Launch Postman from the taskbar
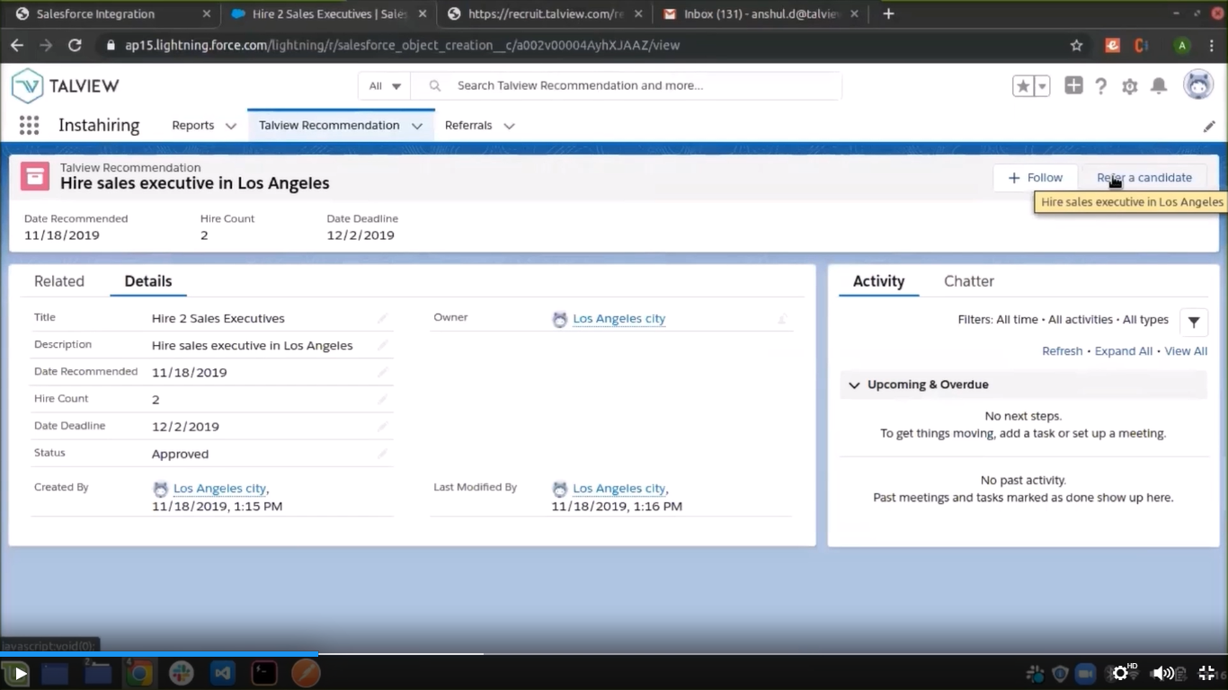 coord(306,673)
